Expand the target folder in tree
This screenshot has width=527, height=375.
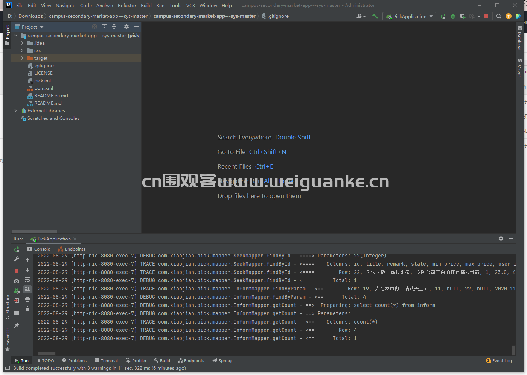[x=22, y=58]
